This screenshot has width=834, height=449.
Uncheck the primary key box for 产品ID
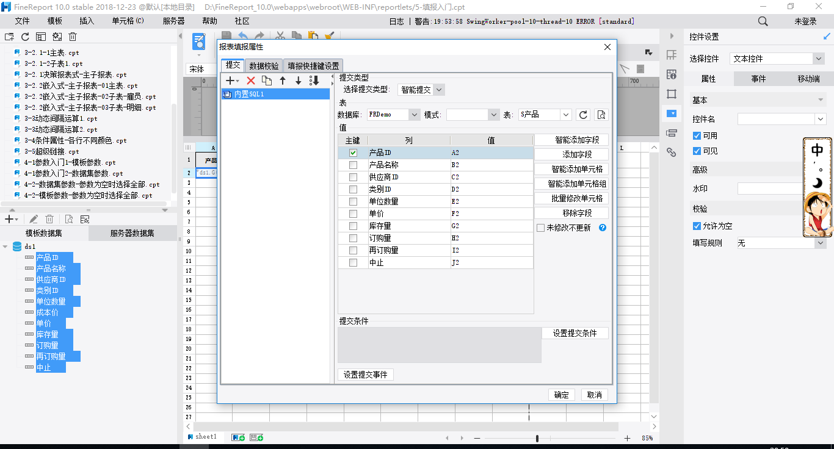tap(353, 153)
